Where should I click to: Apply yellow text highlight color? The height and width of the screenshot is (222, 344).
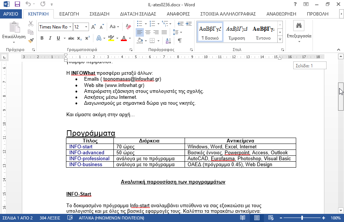point(111,38)
